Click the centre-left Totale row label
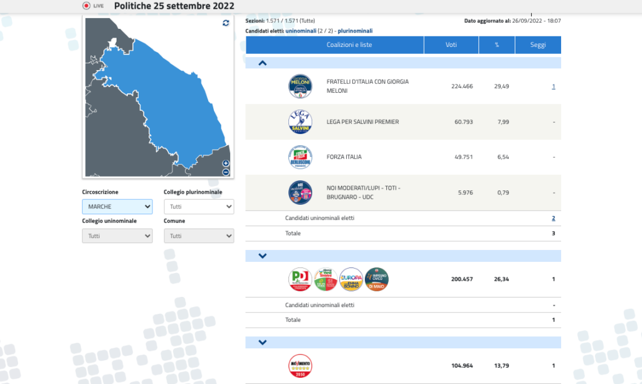 coord(293,320)
